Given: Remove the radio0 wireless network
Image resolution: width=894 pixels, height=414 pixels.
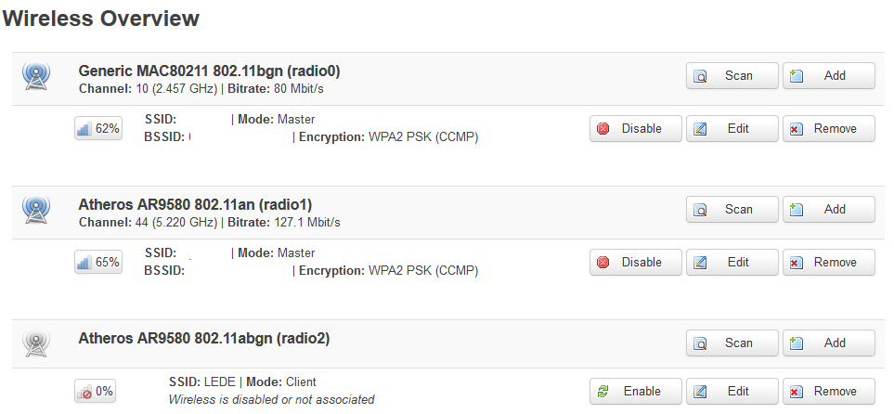Looking at the screenshot, I should [828, 129].
